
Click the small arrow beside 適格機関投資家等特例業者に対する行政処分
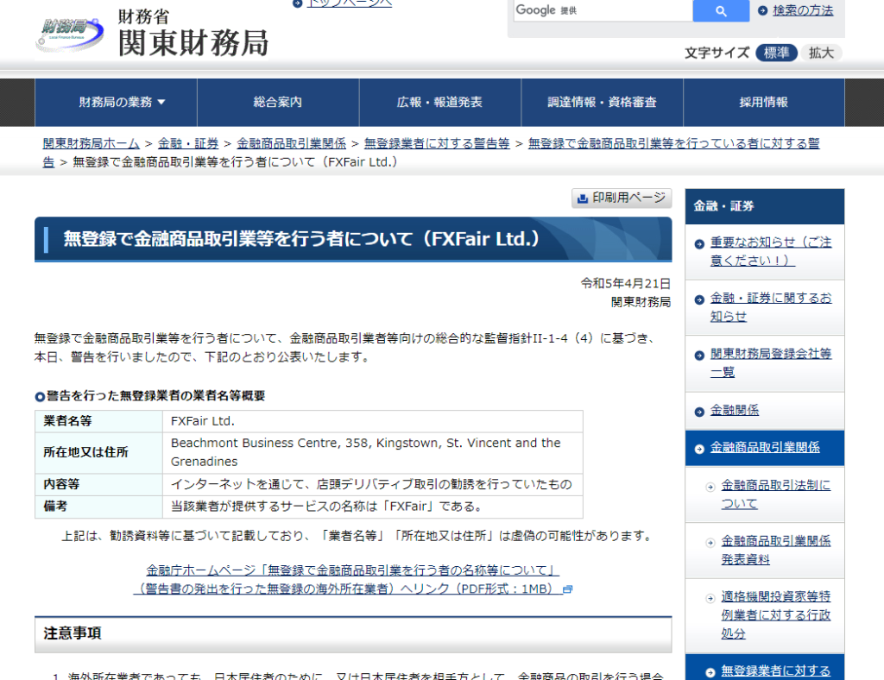710,598
